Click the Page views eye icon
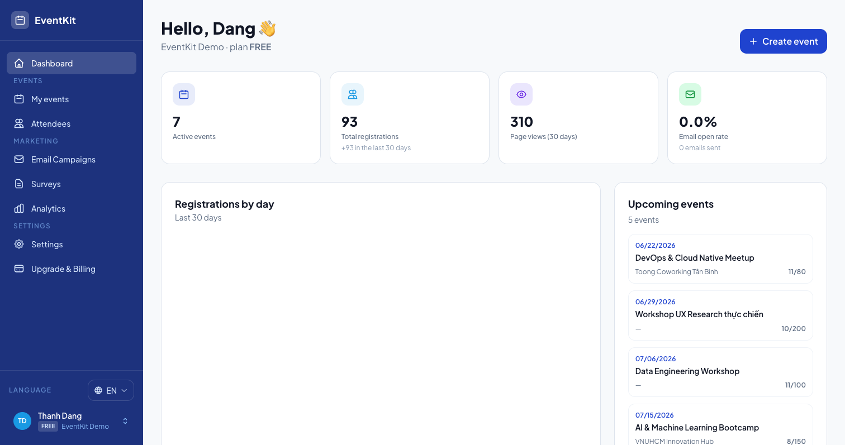The image size is (845, 445). [521, 94]
